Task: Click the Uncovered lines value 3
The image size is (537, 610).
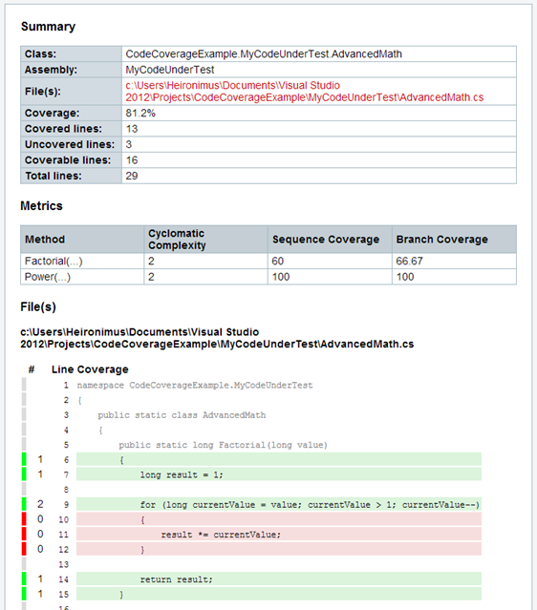Action: [x=129, y=144]
